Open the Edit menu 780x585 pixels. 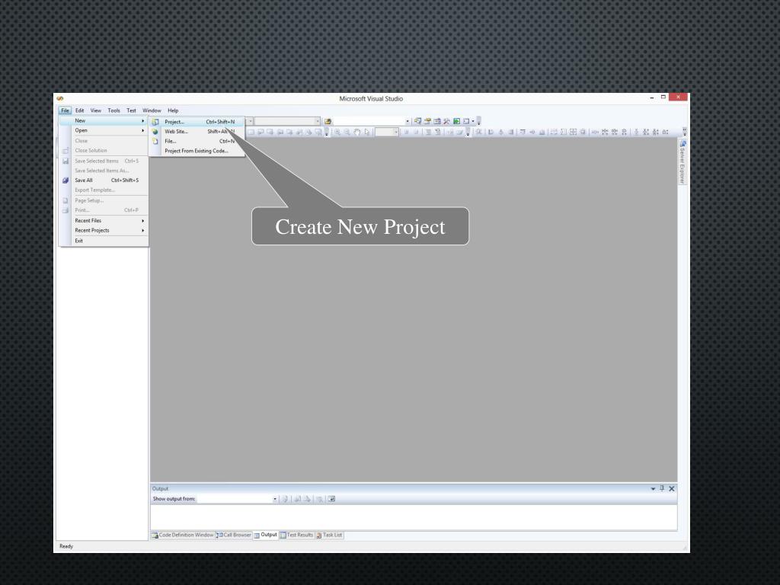(x=79, y=110)
